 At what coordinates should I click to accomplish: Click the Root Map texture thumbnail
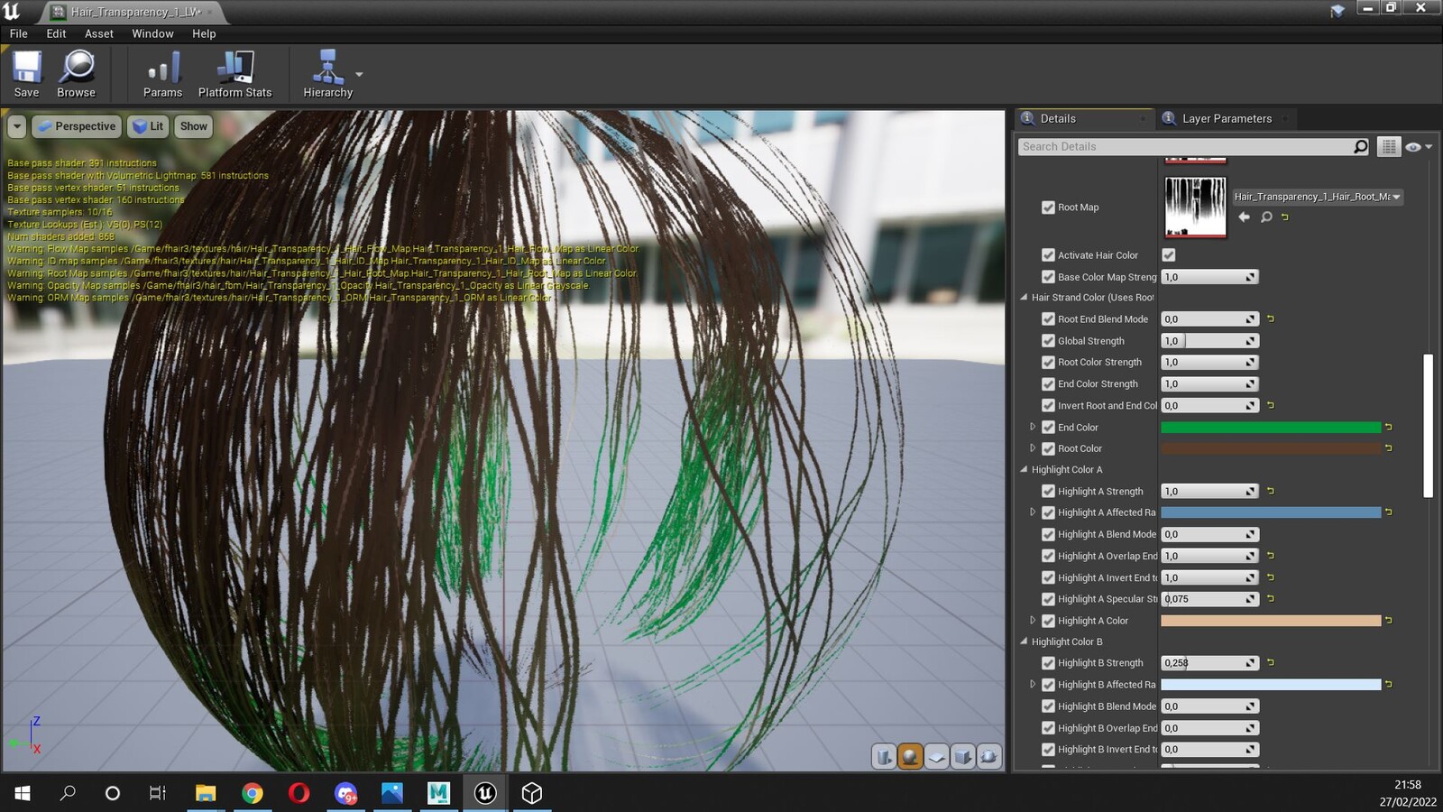(x=1195, y=208)
